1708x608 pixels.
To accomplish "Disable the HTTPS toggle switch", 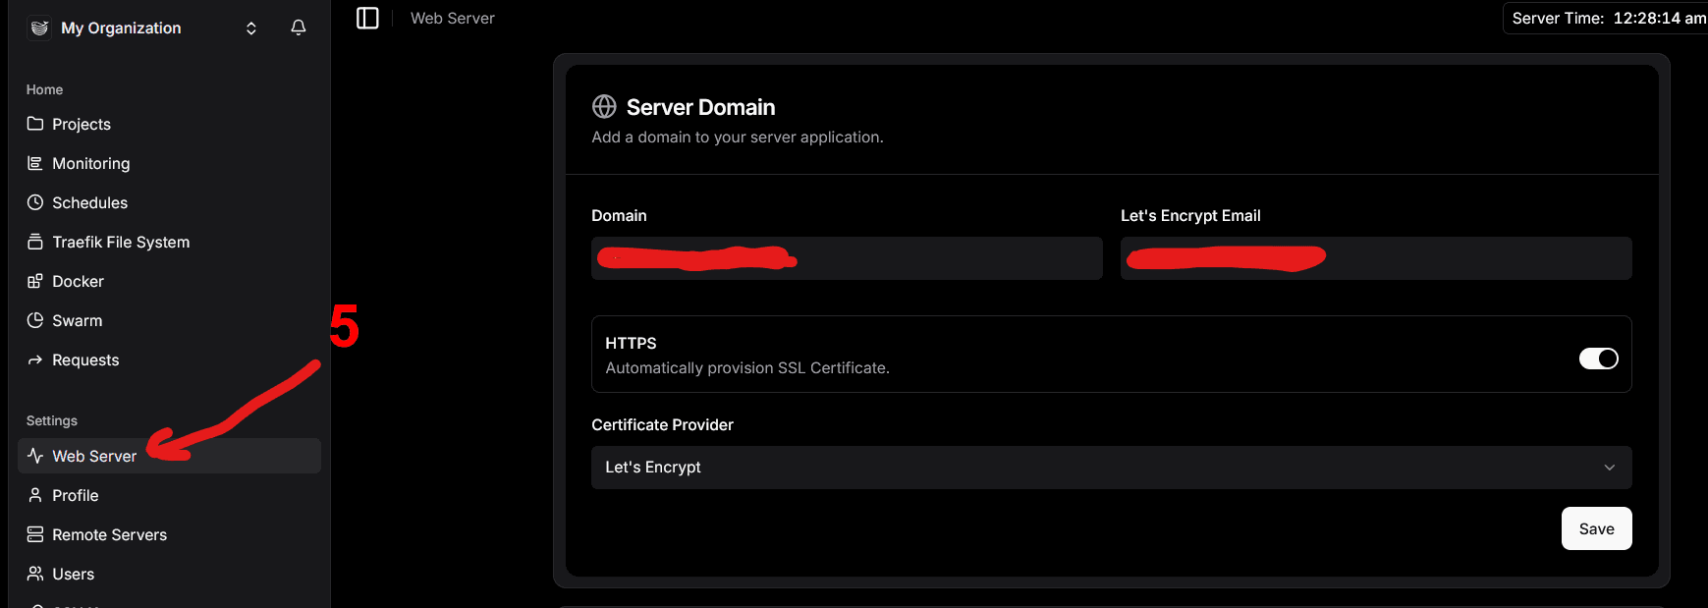I will [x=1598, y=359].
